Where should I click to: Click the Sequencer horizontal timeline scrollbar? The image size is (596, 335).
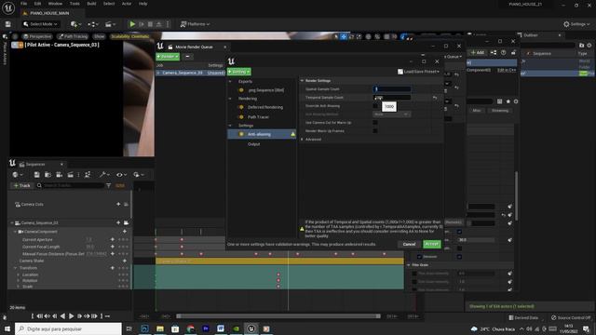[x=278, y=316]
